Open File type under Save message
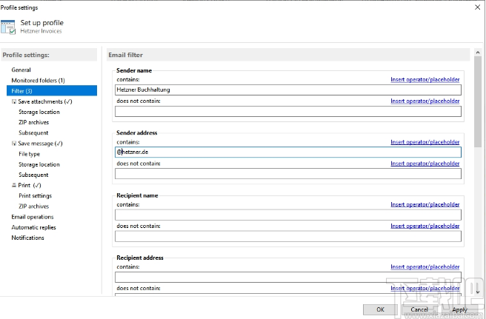This screenshot has width=486, height=319. tap(29, 154)
